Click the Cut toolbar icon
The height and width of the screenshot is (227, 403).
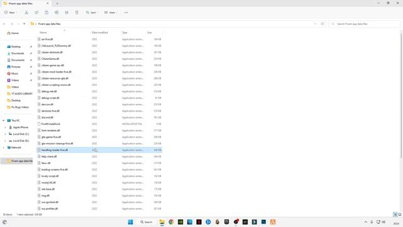pos(26,13)
